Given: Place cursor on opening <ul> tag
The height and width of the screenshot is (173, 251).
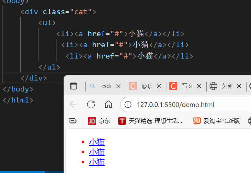Looking at the screenshot, I should [47, 23].
